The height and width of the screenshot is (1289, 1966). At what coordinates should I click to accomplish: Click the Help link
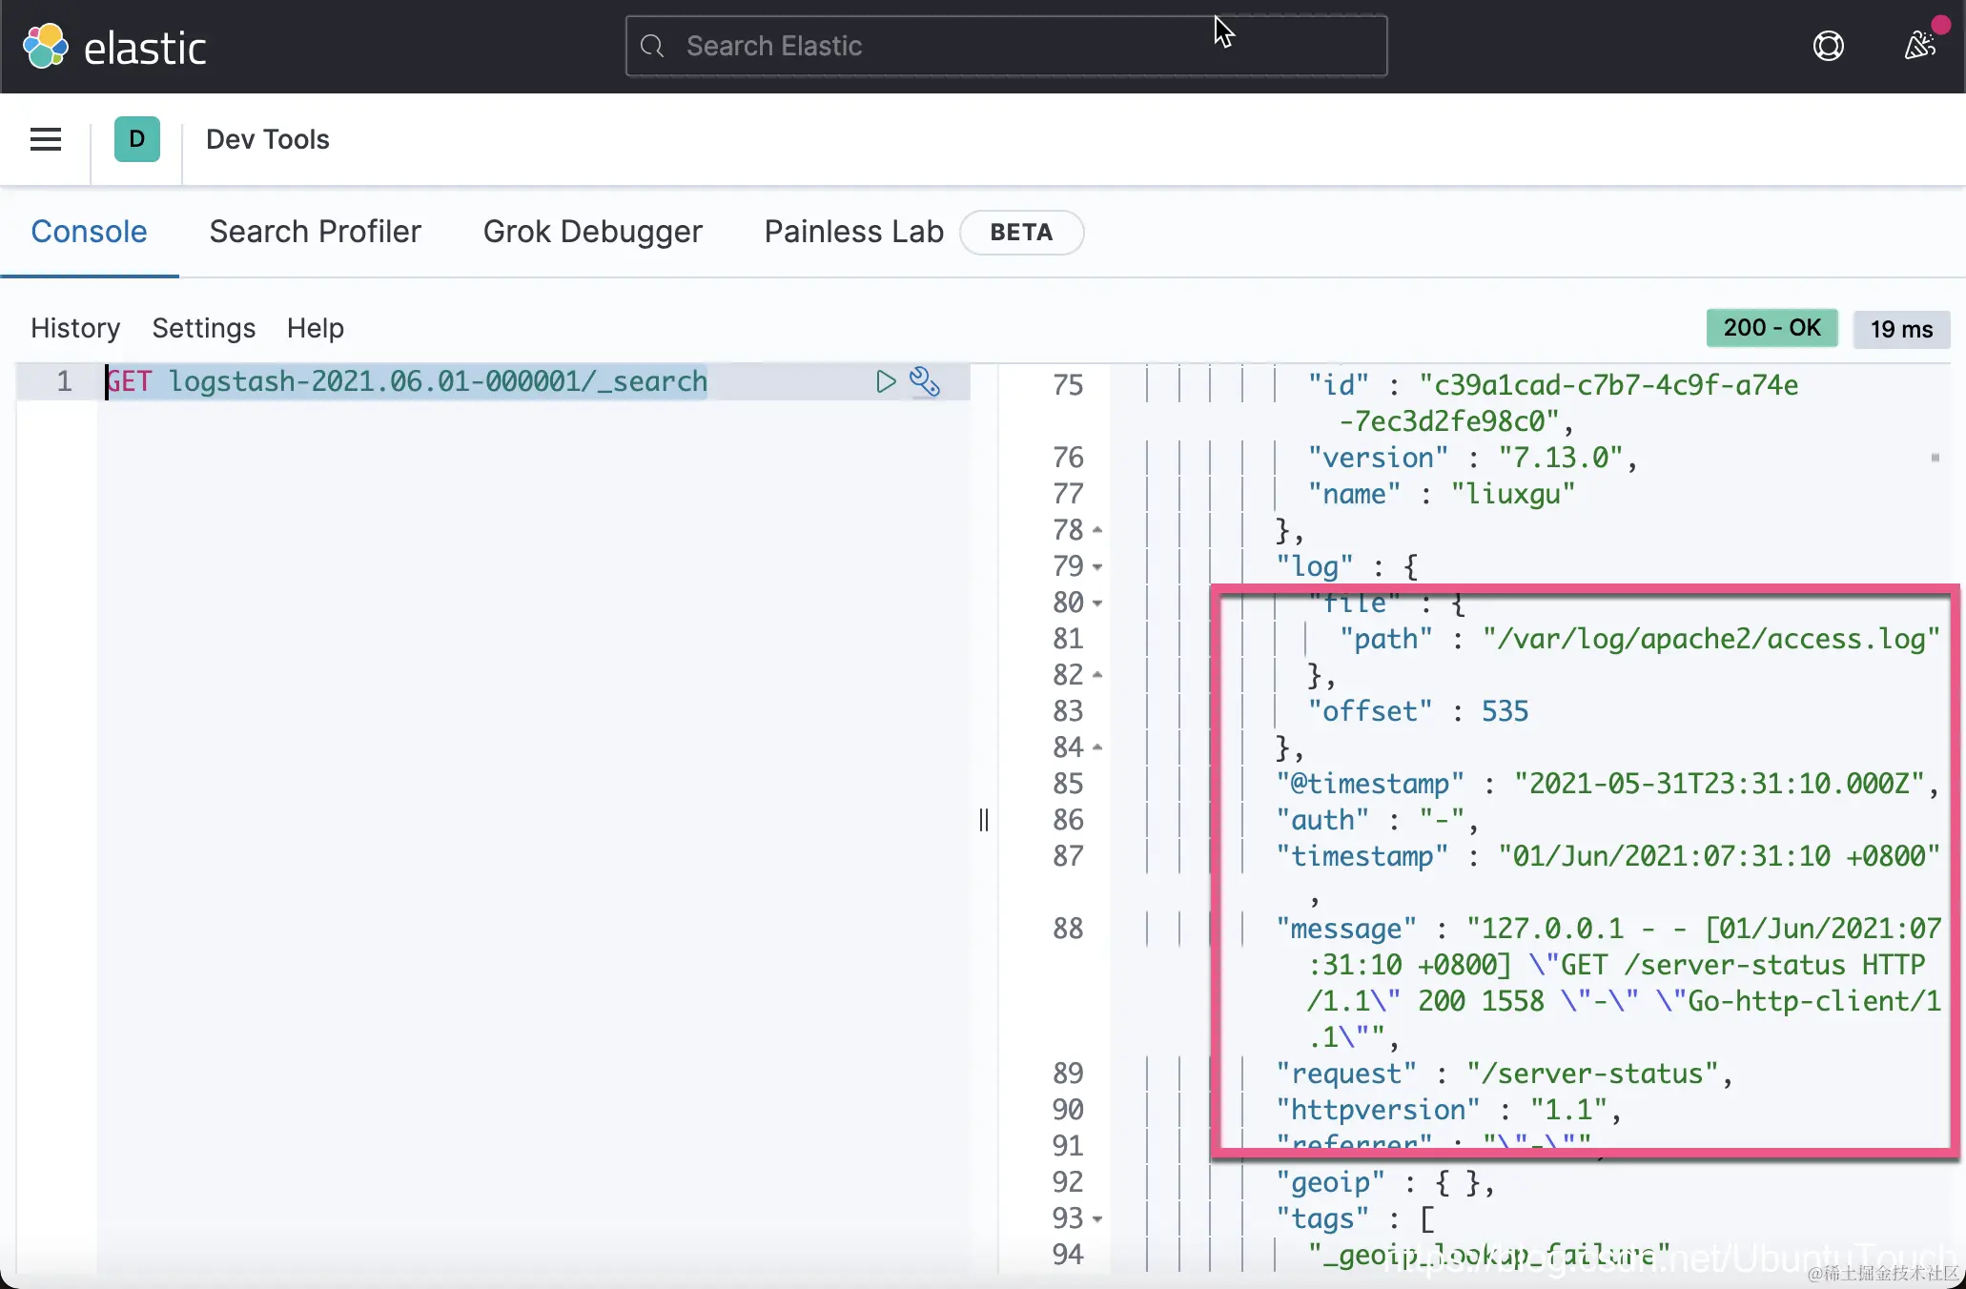(315, 328)
